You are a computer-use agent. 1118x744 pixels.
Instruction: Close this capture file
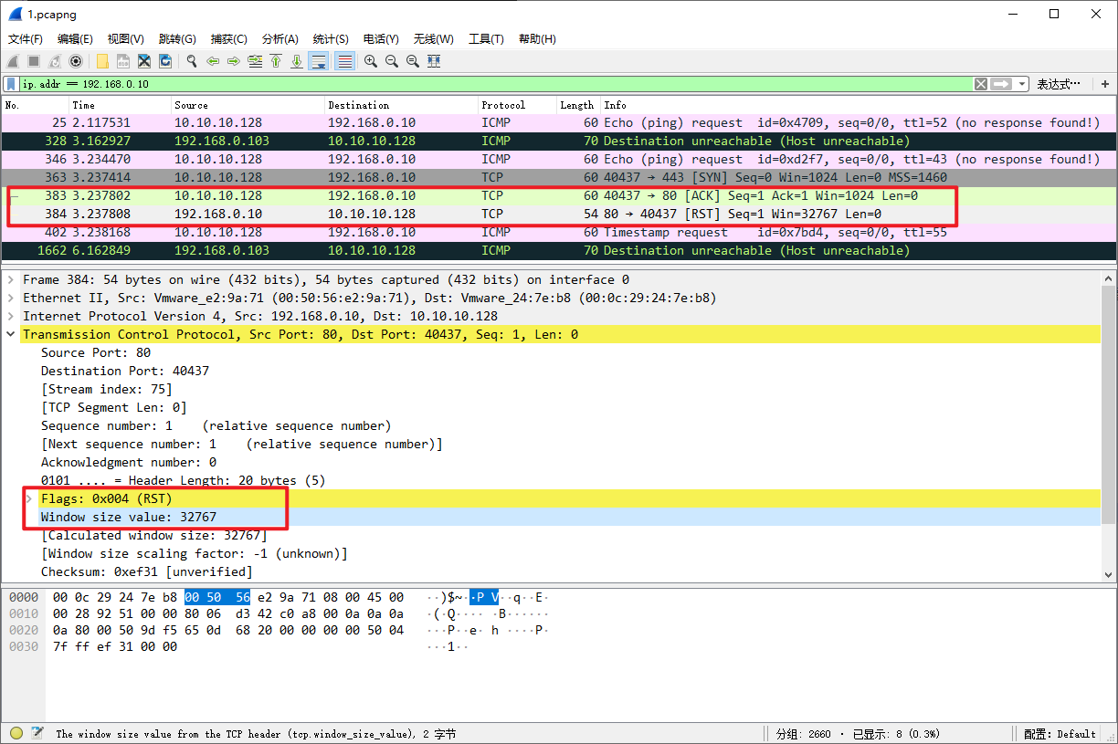click(x=144, y=61)
